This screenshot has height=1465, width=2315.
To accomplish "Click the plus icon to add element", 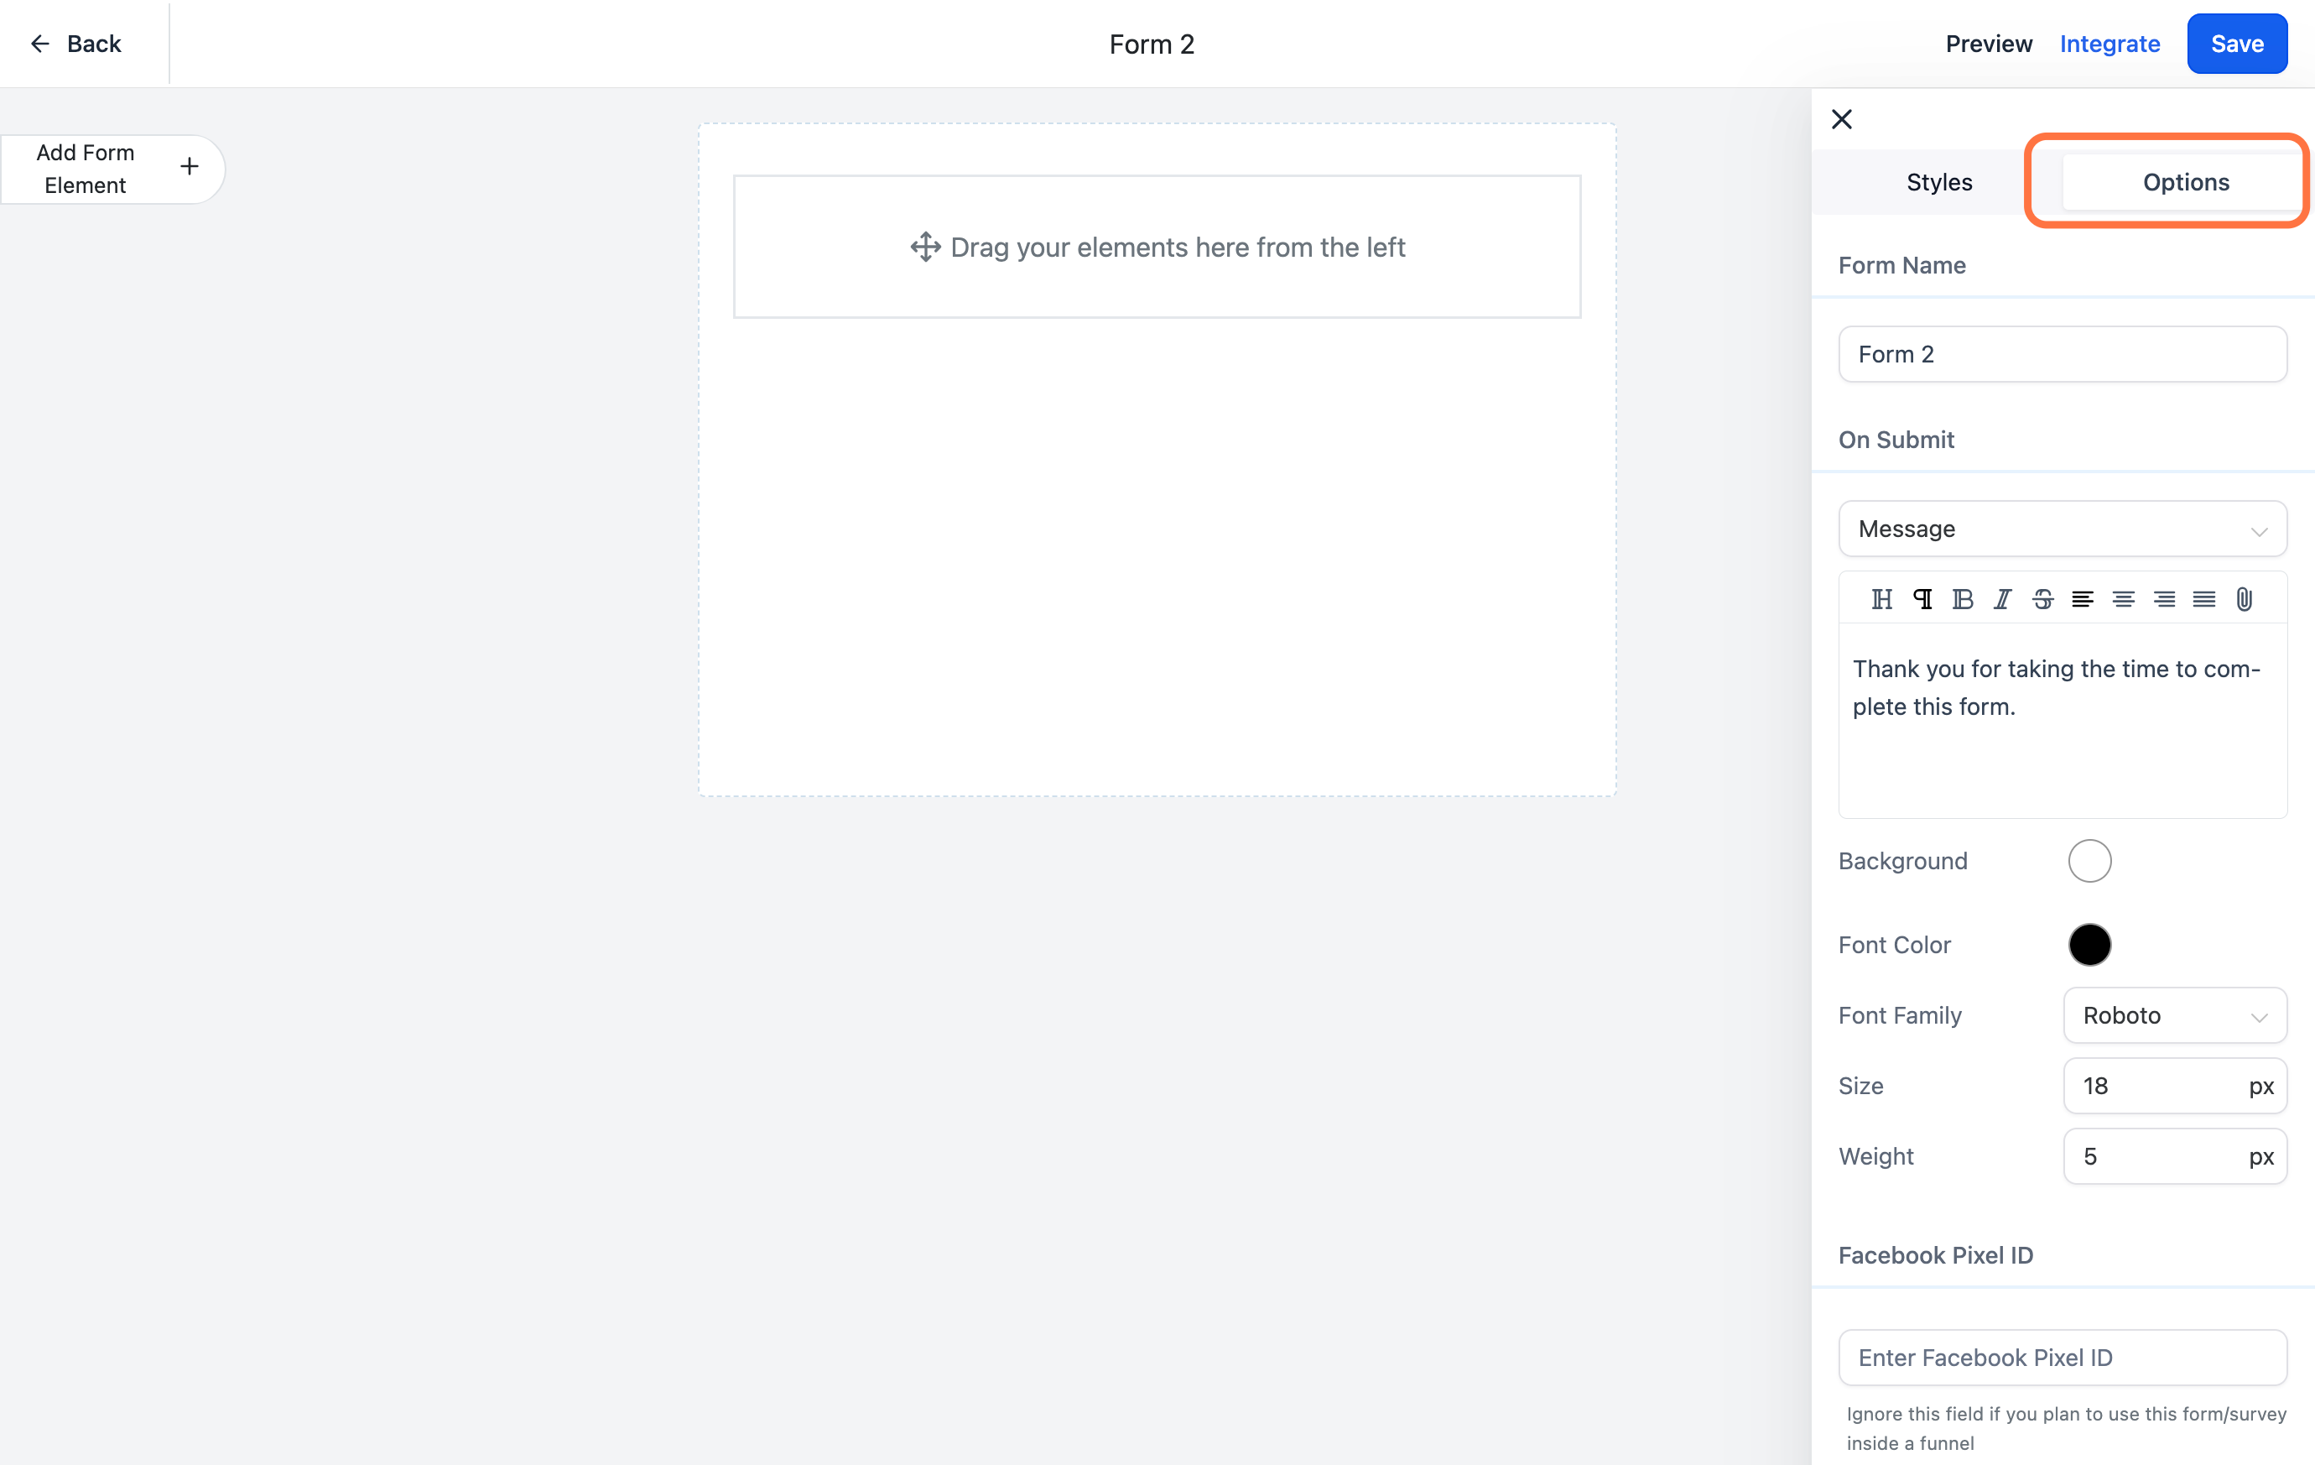I will (x=190, y=166).
